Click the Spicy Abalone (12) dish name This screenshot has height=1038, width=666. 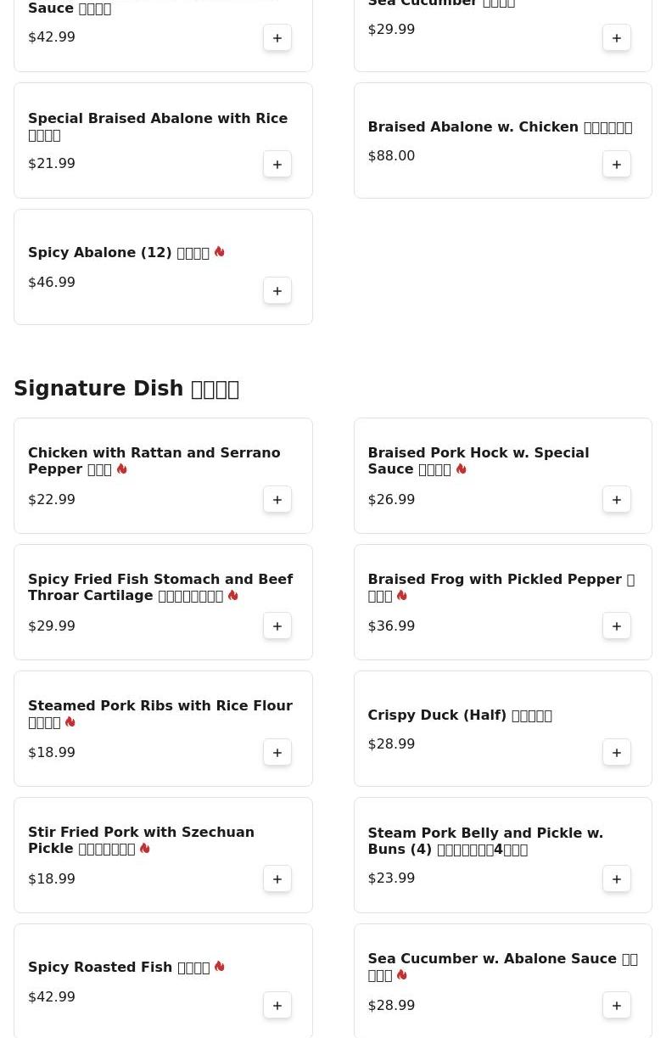tap(119, 253)
